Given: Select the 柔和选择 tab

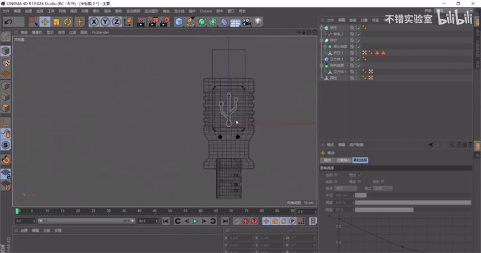Looking at the screenshot, I should [x=360, y=161].
